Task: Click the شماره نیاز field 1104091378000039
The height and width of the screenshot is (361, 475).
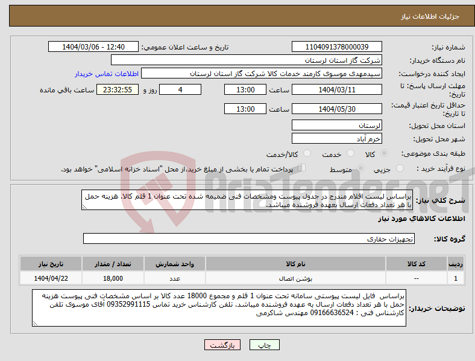Action: [336, 46]
